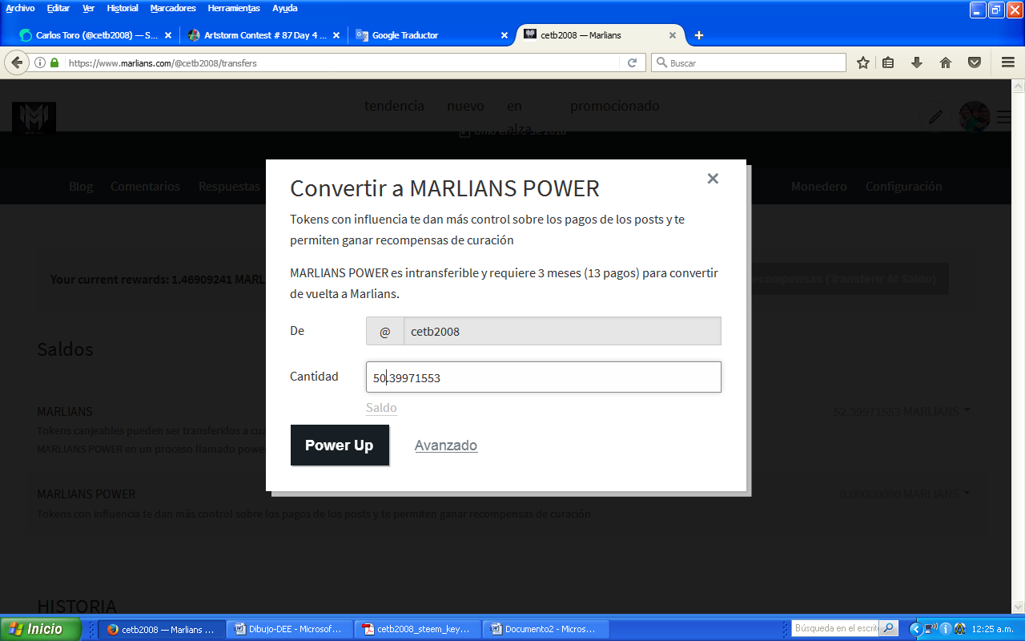Image resolution: width=1025 pixels, height=641 pixels.
Task: Click the browser back arrow button
Action: coord(16,62)
